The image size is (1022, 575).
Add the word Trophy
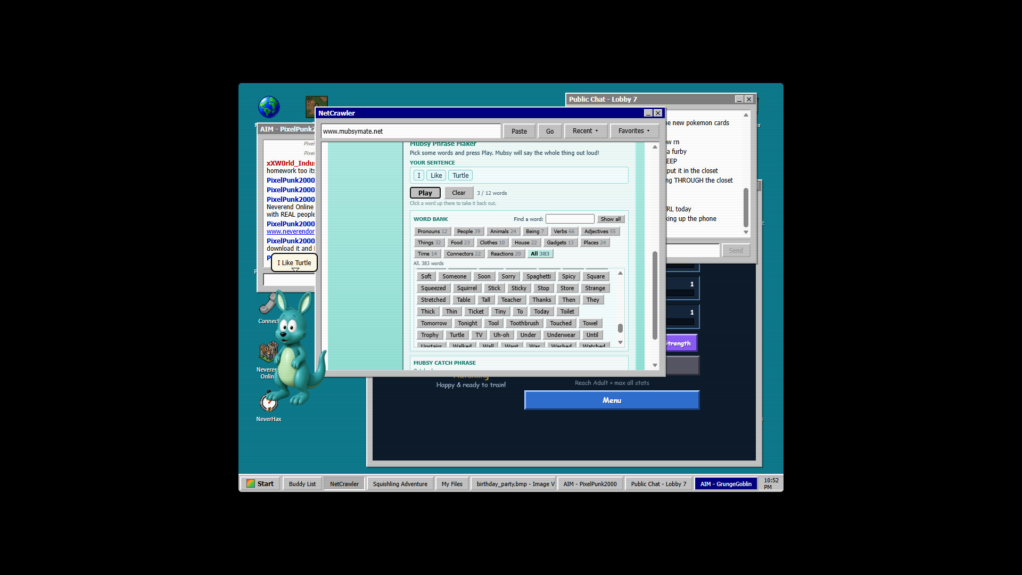click(430, 335)
